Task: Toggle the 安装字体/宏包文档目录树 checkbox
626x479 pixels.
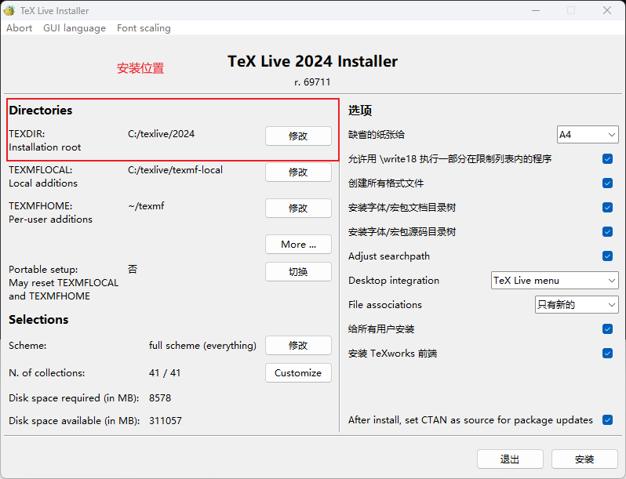Action: (x=607, y=208)
